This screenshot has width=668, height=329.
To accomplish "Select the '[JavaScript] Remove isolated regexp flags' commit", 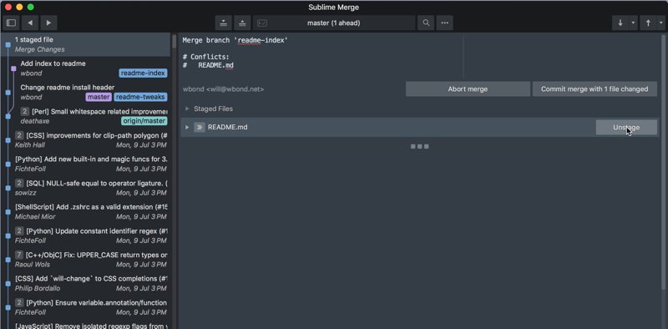I will click(86, 325).
